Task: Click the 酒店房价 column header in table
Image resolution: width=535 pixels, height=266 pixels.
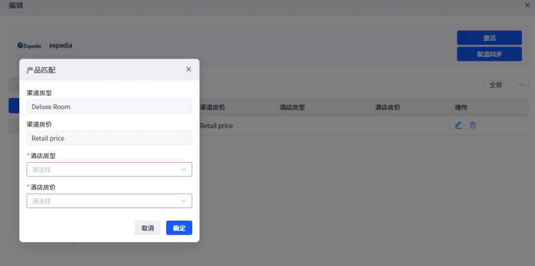Action: pyautogui.click(x=388, y=107)
